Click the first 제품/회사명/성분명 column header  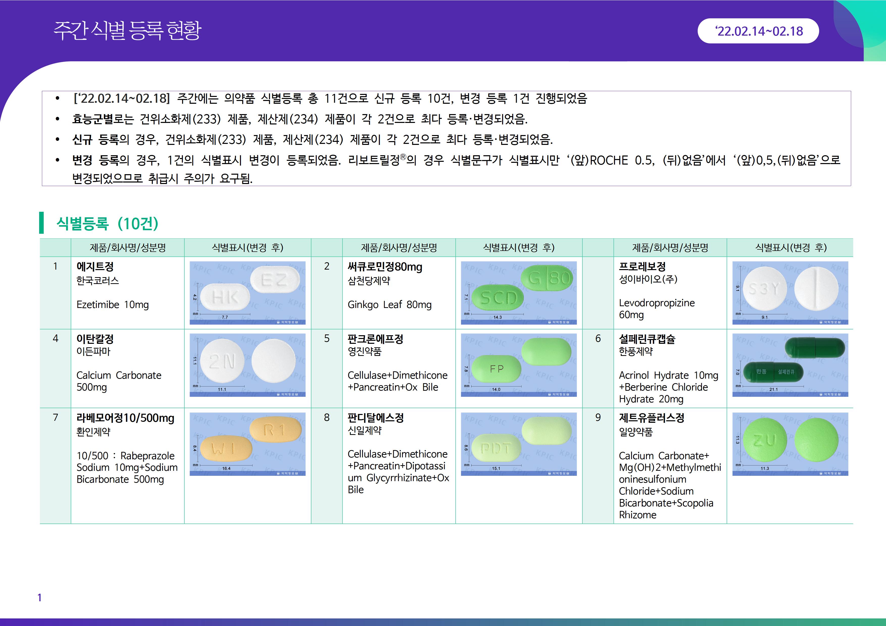pos(127,248)
